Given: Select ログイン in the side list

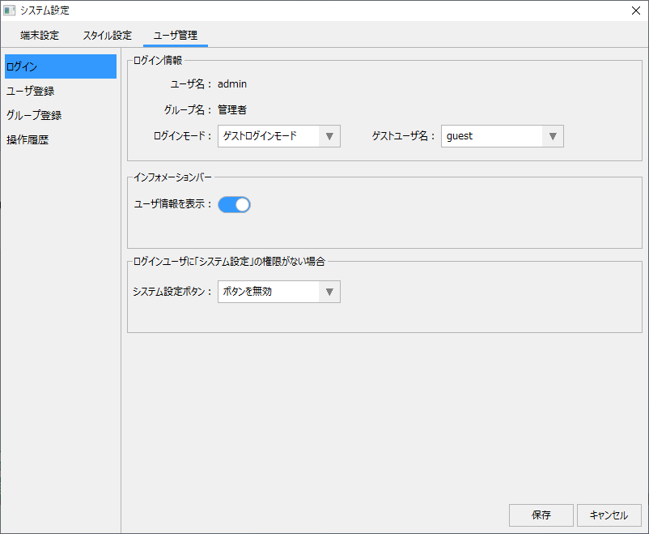Looking at the screenshot, I should click(61, 66).
